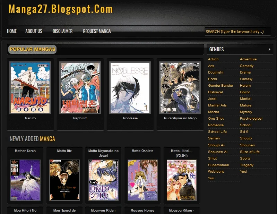
Task: Open the Disclaimer page
Action: [x=62, y=31]
